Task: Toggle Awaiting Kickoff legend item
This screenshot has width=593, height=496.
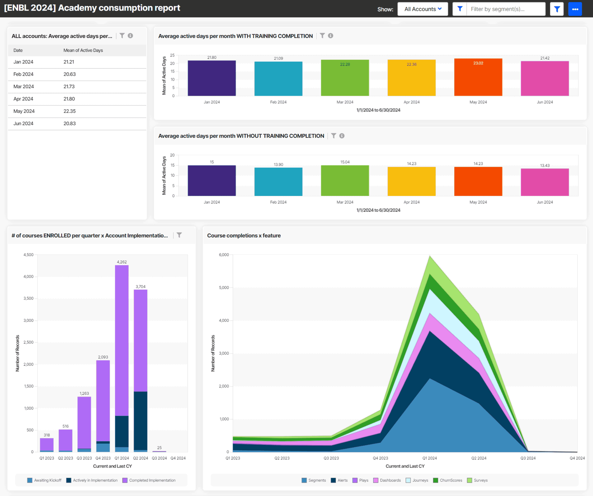Action: point(44,480)
